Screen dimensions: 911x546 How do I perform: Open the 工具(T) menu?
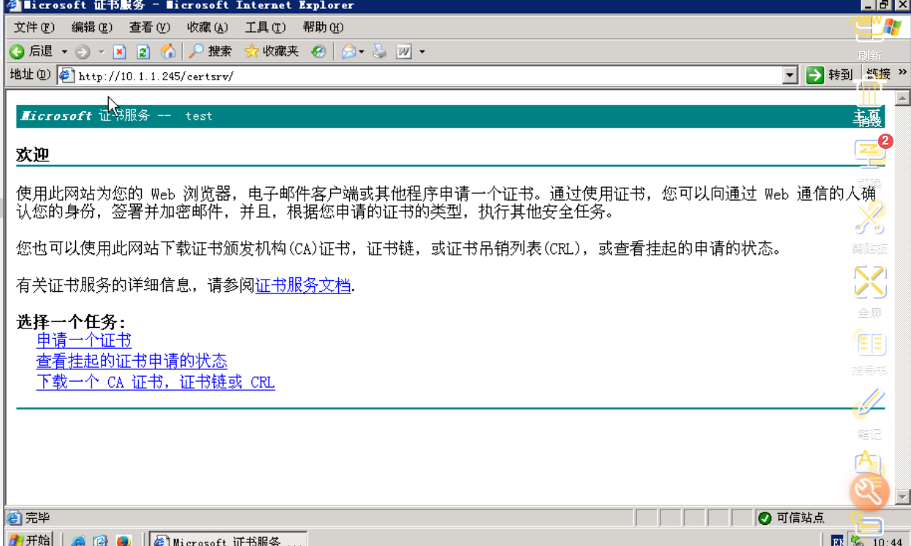[x=265, y=28]
